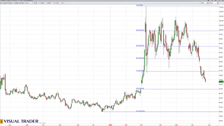
Task: Click the 55.00 price axis label
Action: (x=221, y=112)
